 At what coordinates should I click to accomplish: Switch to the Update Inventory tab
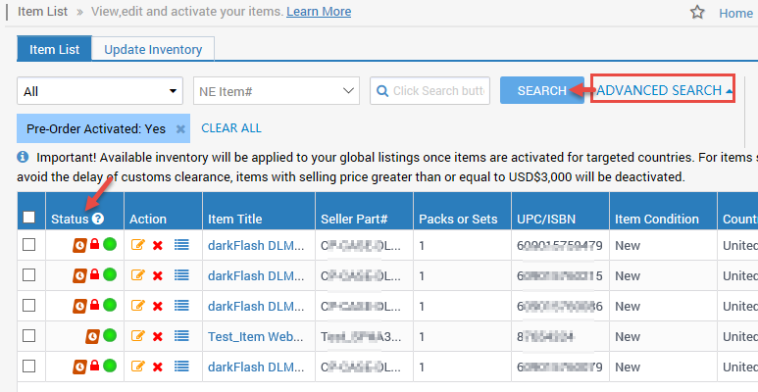pyautogui.click(x=153, y=49)
